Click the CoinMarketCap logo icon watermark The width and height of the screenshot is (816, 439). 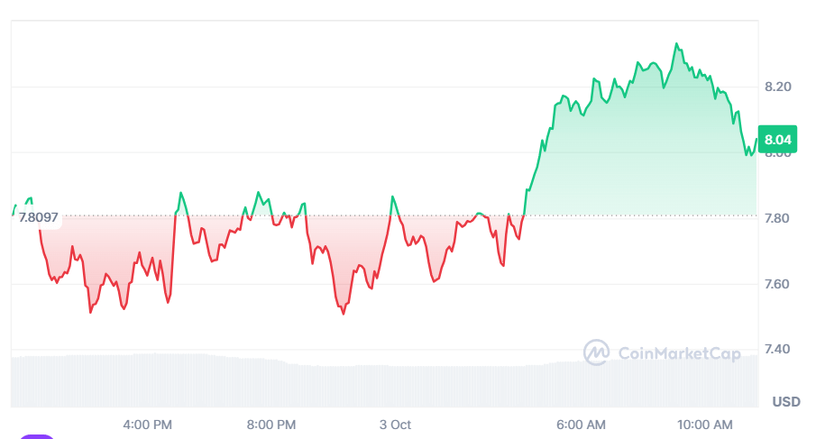point(597,352)
